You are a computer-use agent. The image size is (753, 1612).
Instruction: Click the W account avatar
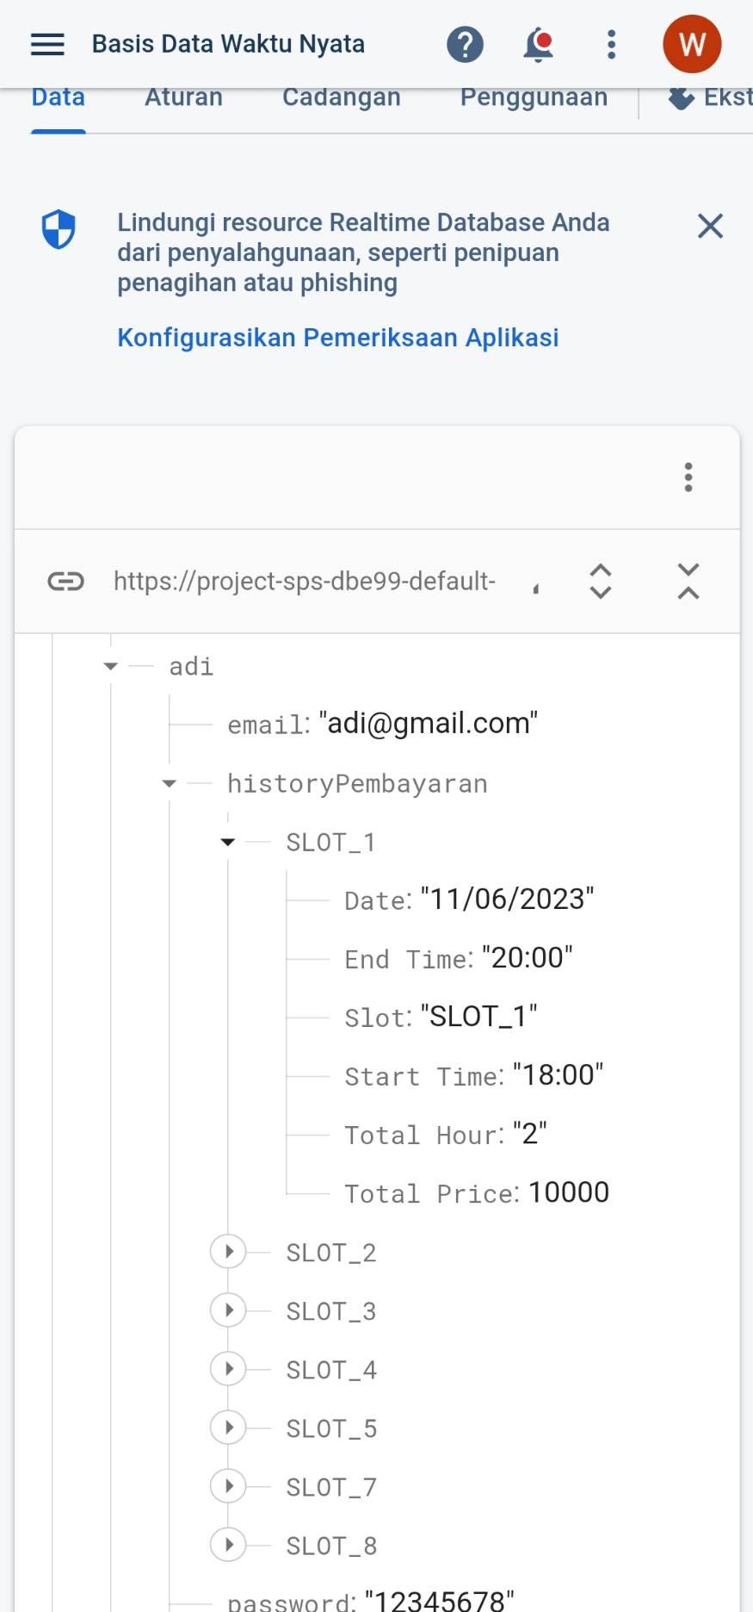692,44
